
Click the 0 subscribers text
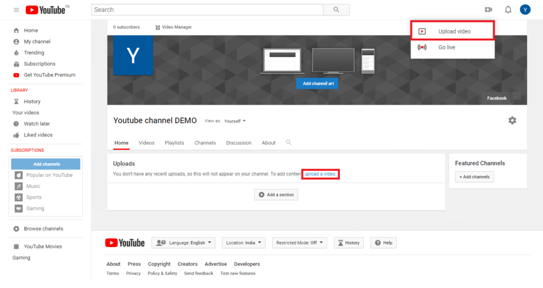pos(126,27)
